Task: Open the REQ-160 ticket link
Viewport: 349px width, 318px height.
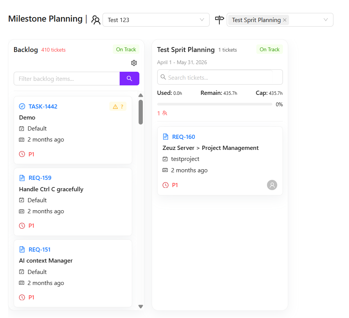Action: pyautogui.click(x=183, y=137)
